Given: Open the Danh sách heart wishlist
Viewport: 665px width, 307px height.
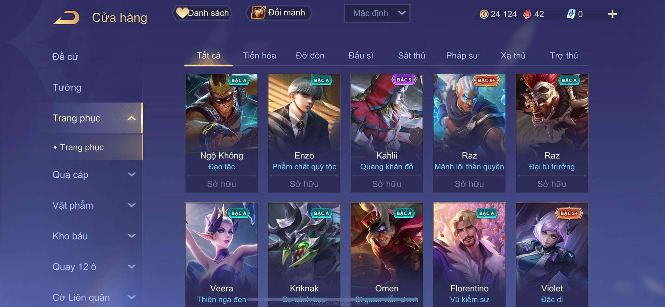Looking at the screenshot, I should [x=202, y=13].
